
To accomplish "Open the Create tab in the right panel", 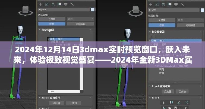I will tap(151, 4).
